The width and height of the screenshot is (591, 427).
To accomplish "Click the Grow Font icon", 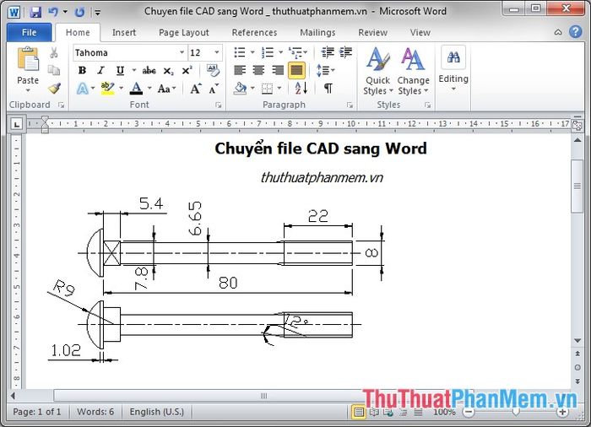I will 196,89.
